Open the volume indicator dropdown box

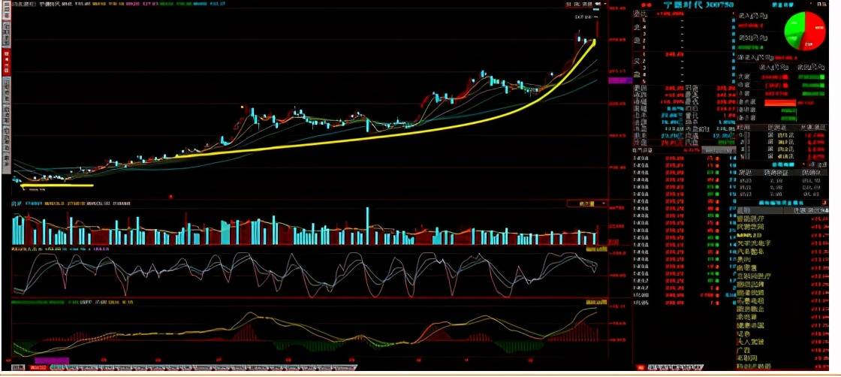tap(586, 204)
